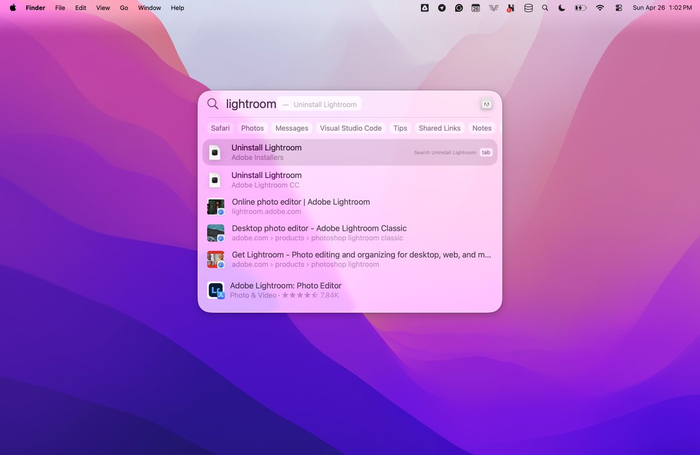Filter results by Shared Links

click(x=440, y=128)
